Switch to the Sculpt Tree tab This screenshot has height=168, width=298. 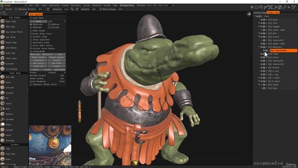[x=273, y=13]
